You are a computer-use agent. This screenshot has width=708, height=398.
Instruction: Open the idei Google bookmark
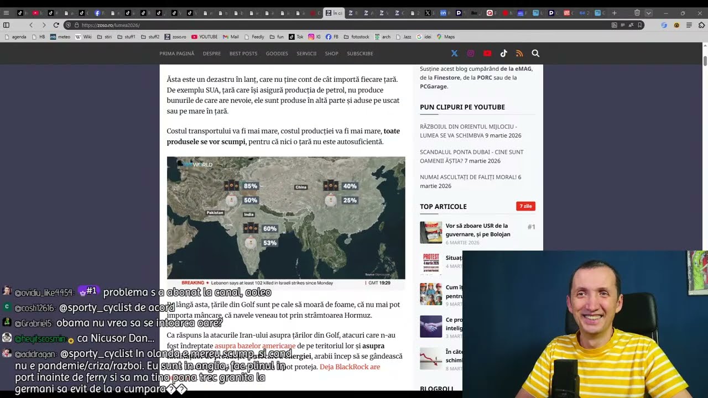click(424, 37)
